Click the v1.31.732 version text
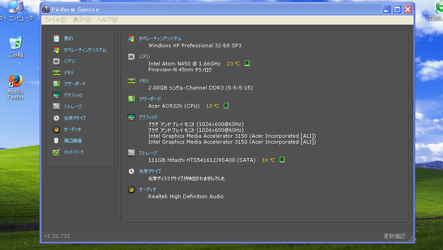 (57, 236)
